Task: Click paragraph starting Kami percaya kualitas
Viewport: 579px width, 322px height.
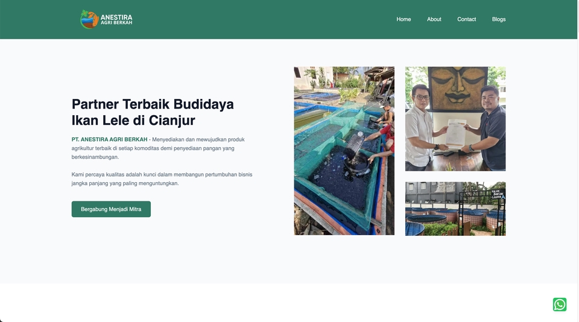Action: 162,178
